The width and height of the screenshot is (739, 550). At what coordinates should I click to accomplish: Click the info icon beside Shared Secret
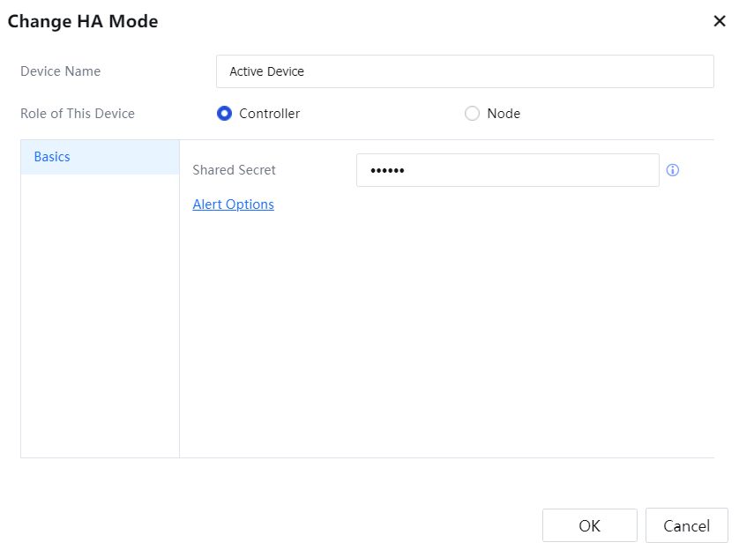pos(673,170)
